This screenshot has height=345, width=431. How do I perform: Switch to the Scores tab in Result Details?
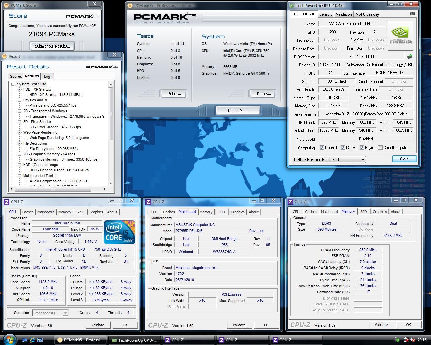click(16, 76)
